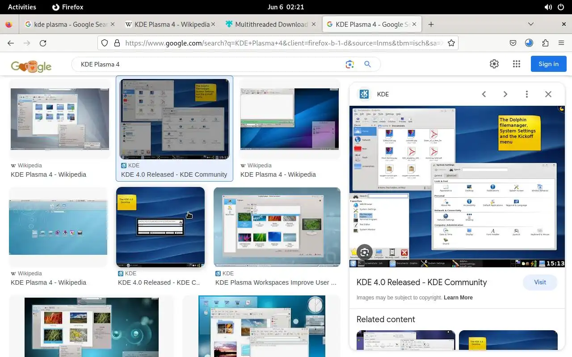This screenshot has width=572, height=357.
Task: Click into the Google search box
Action: (210, 64)
